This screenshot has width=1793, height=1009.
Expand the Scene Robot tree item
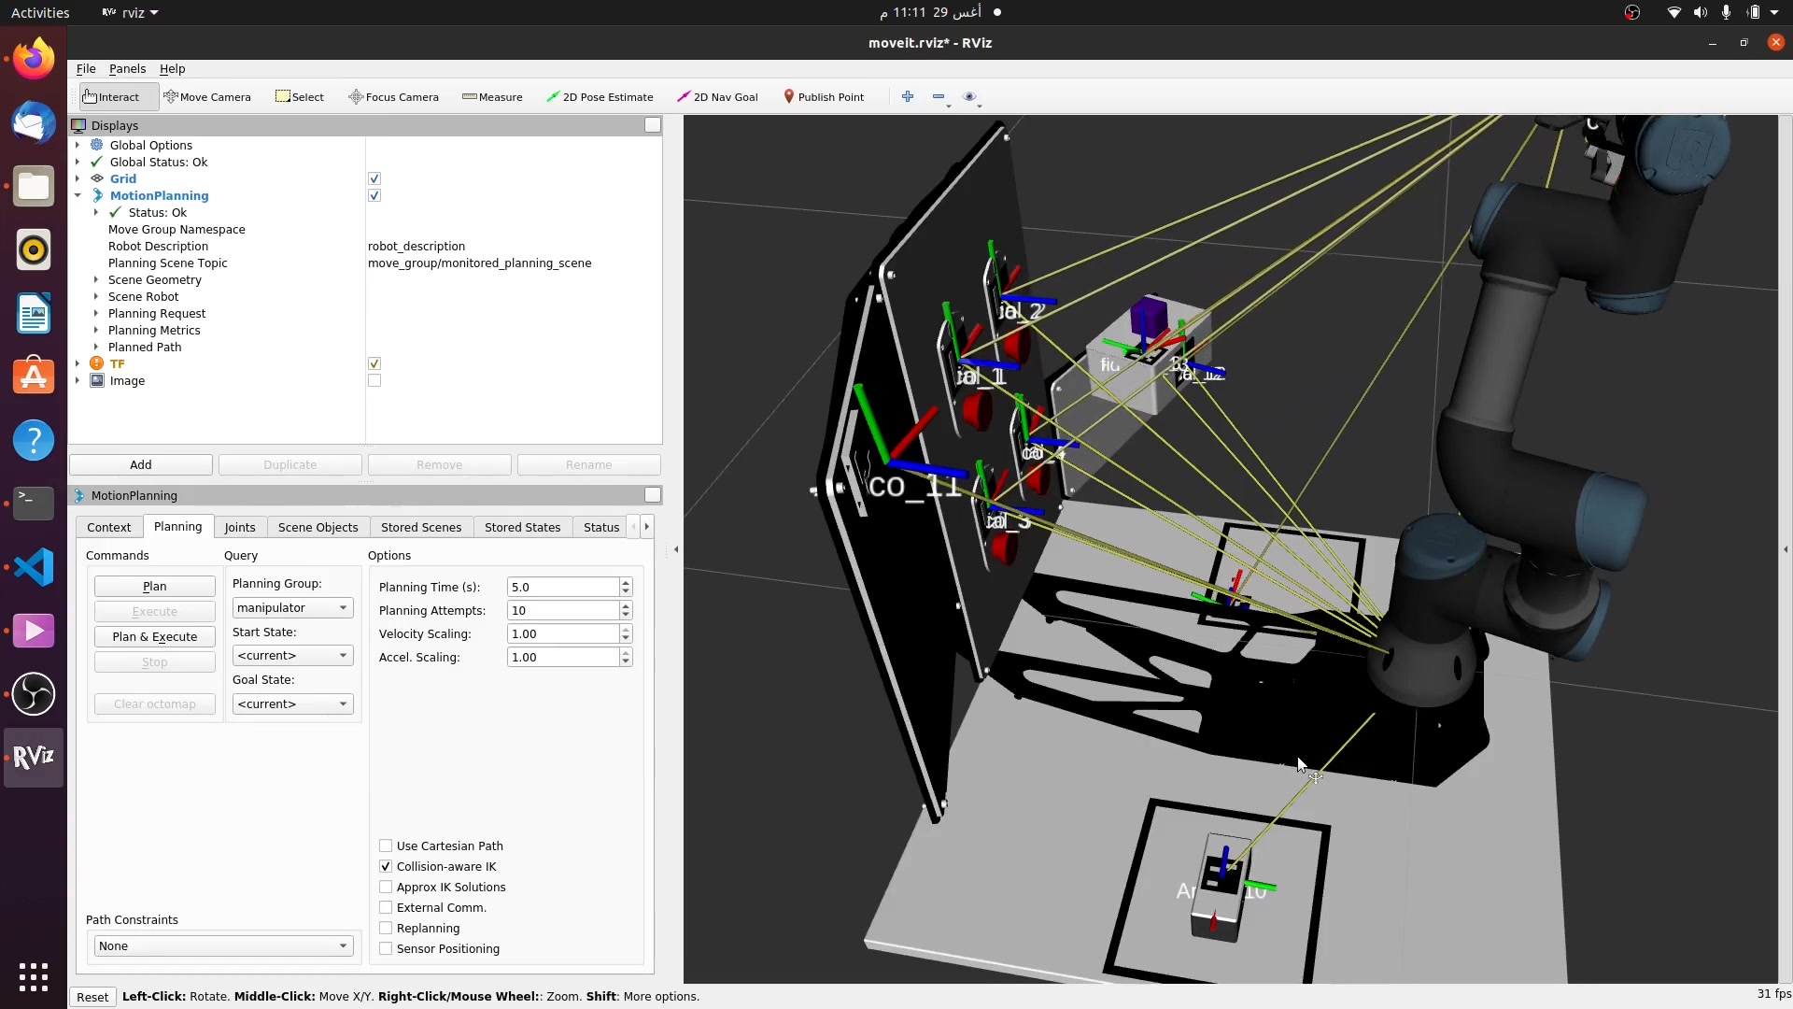96,296
